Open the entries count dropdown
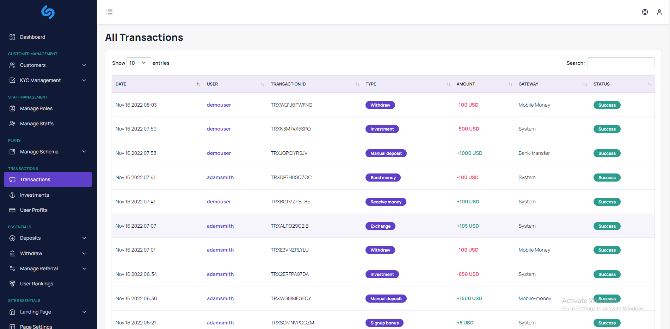The image size is (670, 329). 138,63
